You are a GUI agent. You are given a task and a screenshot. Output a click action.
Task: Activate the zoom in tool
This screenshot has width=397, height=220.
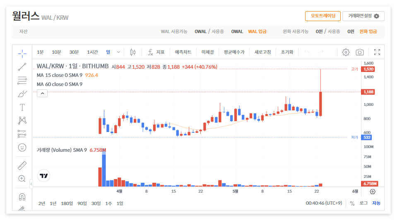click(x=22, y=179)
